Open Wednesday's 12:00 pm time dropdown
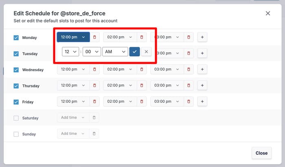The height and width of the screenshot is (167, 285). pyautogui.click(x=73, y=69)
